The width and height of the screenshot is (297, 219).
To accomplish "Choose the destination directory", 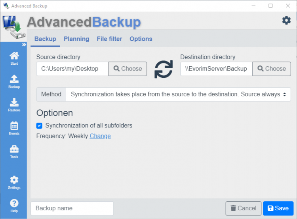I will [x=272, y=69].
